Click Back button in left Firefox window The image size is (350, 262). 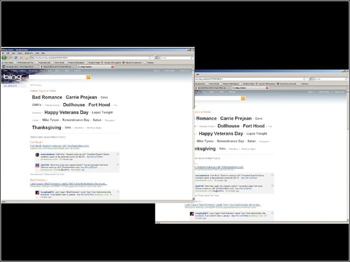[x=4, y=58]
